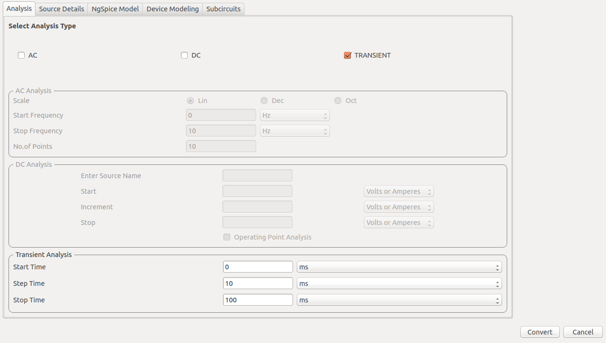Screen dimensions: 606x343
Task: Click the No.of Points input field
Action: (x=221, y=146)
